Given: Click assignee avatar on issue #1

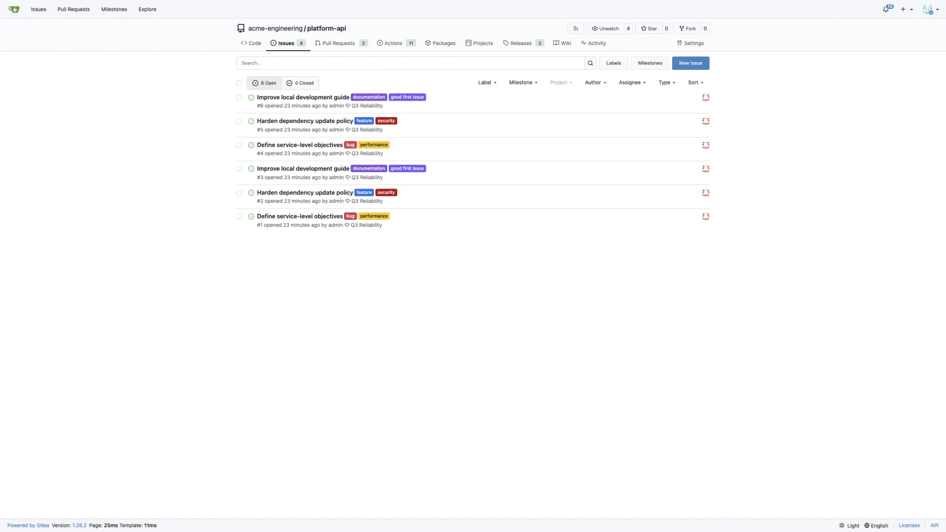Looking at the screenshot, I should coord(705,216).
